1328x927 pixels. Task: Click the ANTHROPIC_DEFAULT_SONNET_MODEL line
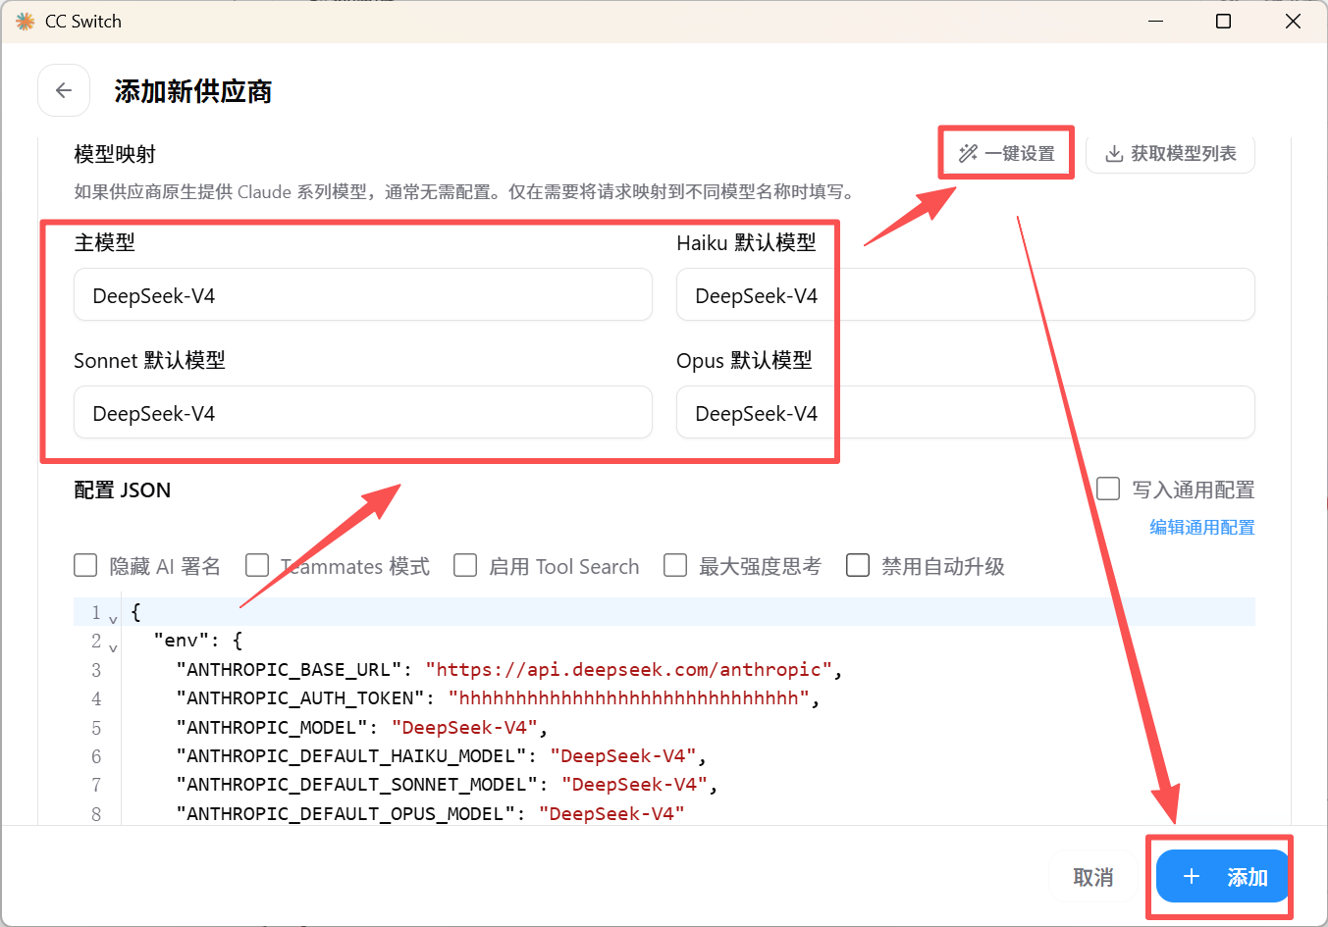pos(447,785)
